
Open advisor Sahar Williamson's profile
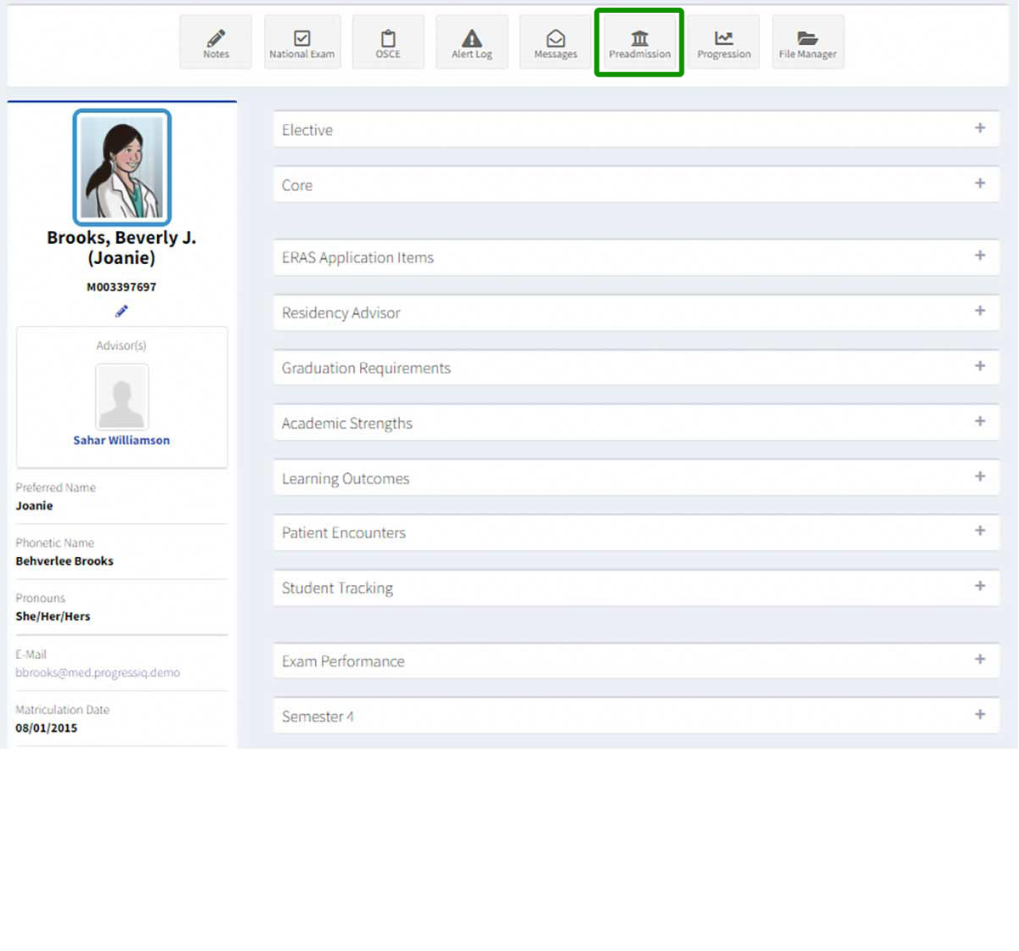pos(121,440)
